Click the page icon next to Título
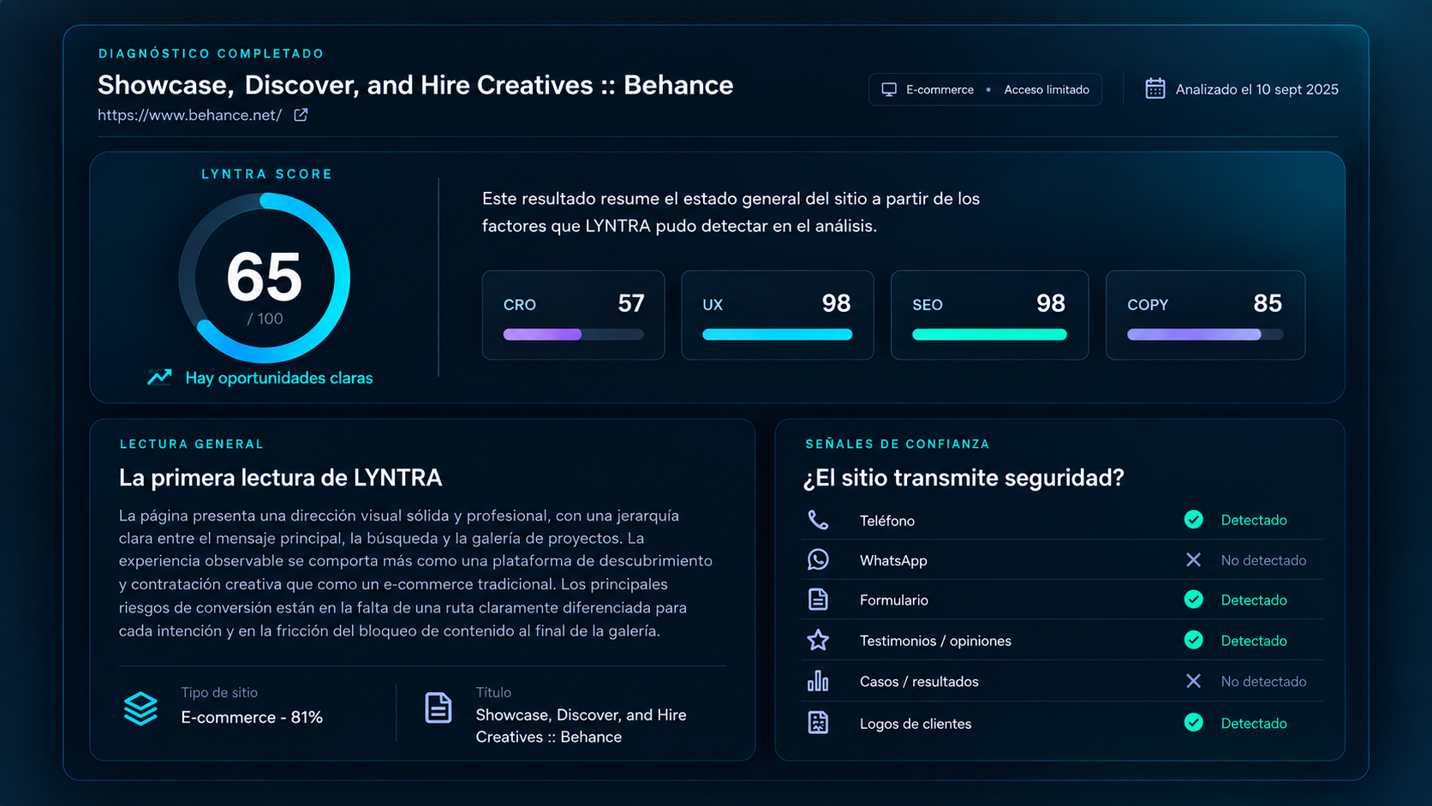The width and height of the screenshot is (1432, 806). pyautogui.click(x=438, y=707)
